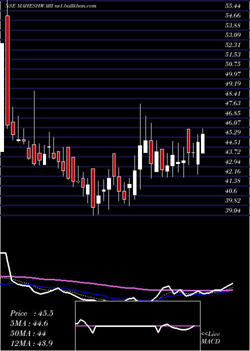Click the 5MA : 44.6 readout
This screenshot has width=250, height=351.
(29, 323)
